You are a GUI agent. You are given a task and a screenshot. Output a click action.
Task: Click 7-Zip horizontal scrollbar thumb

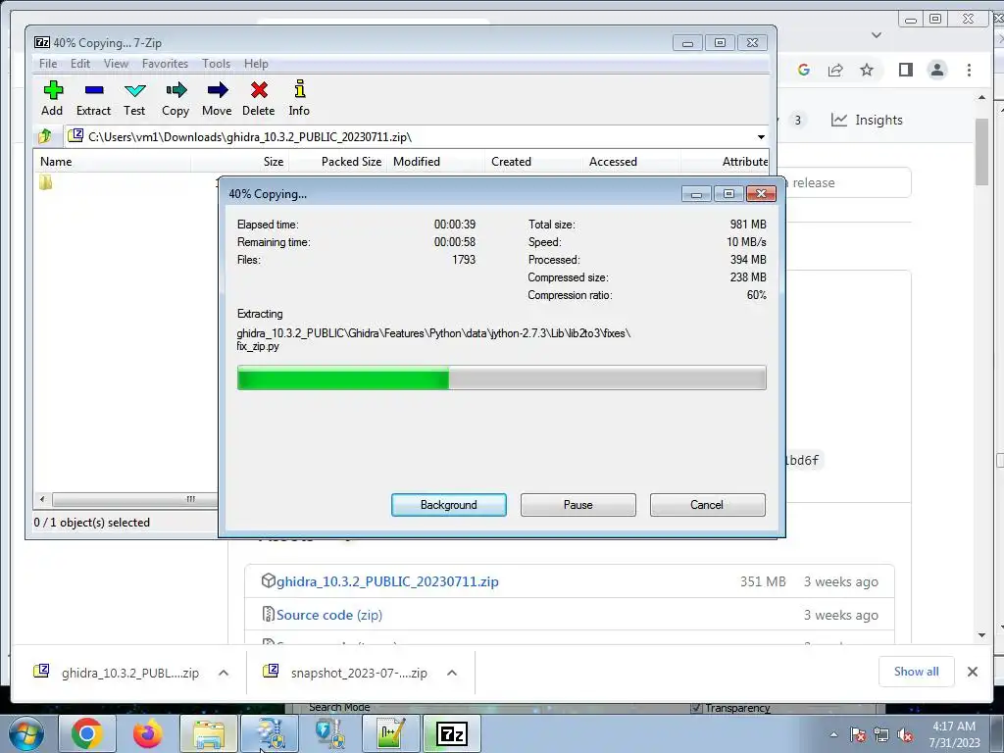coord(134,499)
